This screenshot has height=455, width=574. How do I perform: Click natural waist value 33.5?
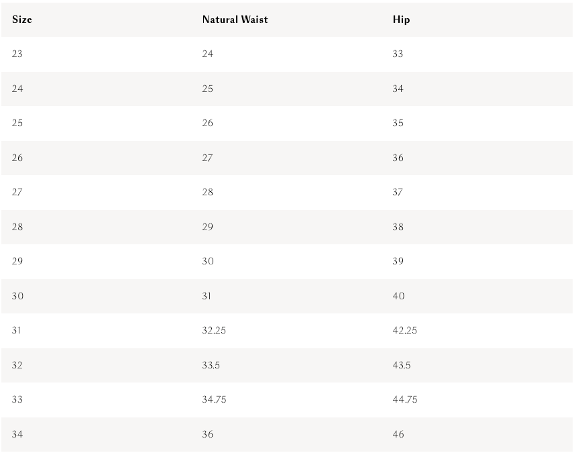(x=211, y=366)
